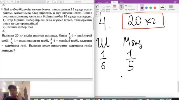
Task: Collapse the OneNote page navigation chevron
Action: (97, 15)
